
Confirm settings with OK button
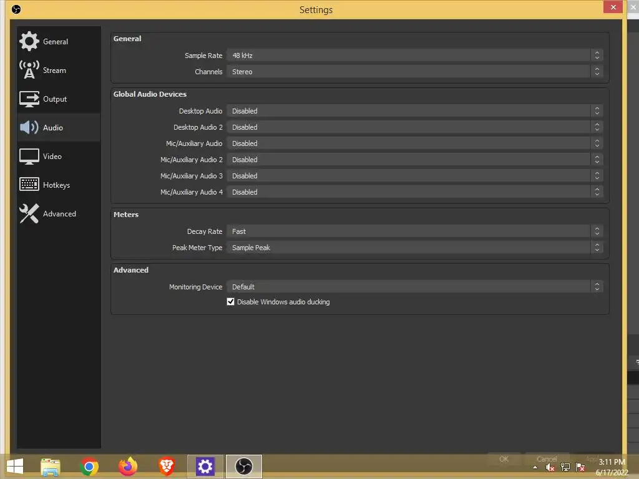click(504, 459)
